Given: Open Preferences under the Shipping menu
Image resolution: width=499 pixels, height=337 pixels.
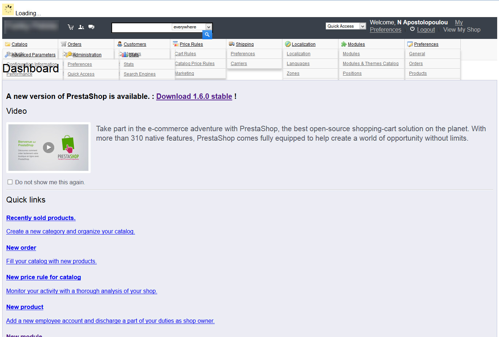Looking at the screenshot, I should [x=243, y=54].
